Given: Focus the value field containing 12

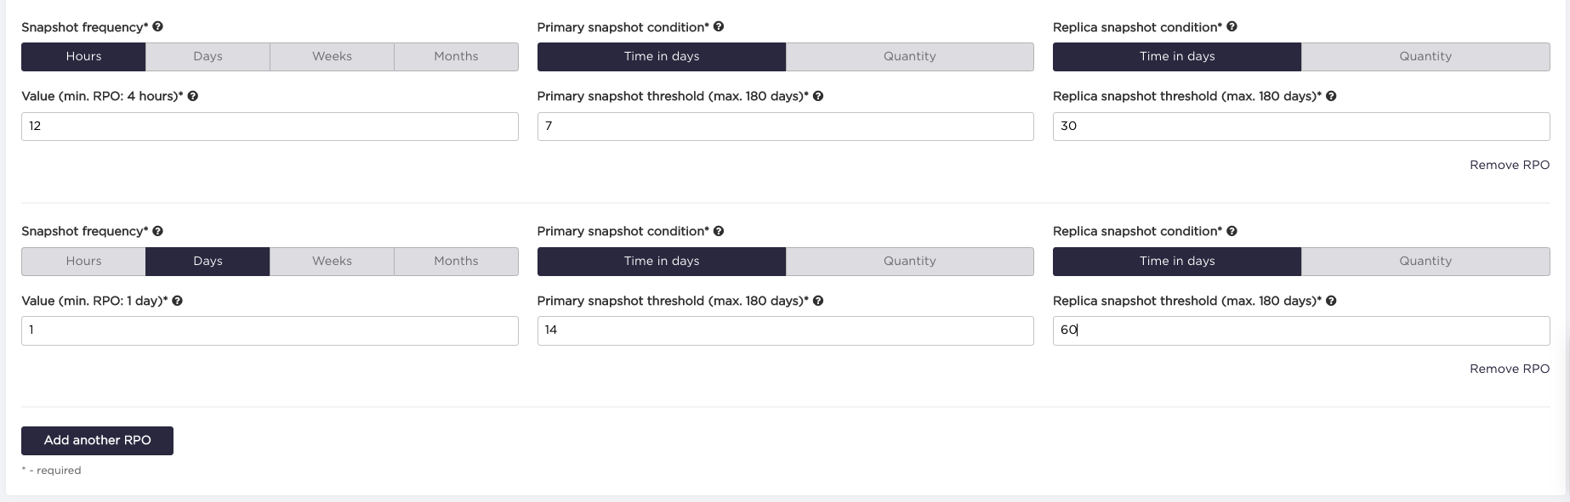Looking at the screenshot, I should (x=270, y=127).
